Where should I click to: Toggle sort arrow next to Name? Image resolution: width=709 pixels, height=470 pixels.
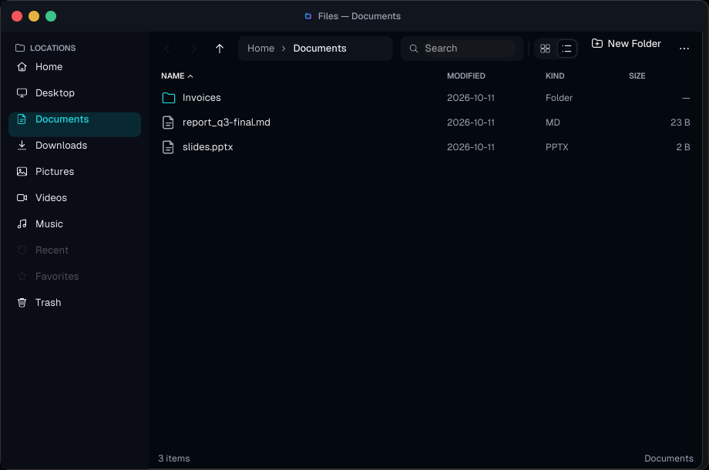point(190,76)
